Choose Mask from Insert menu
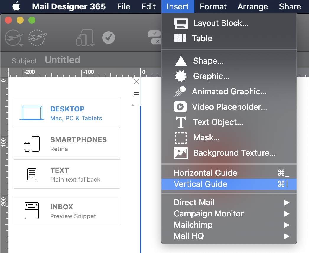 point(229,137)
